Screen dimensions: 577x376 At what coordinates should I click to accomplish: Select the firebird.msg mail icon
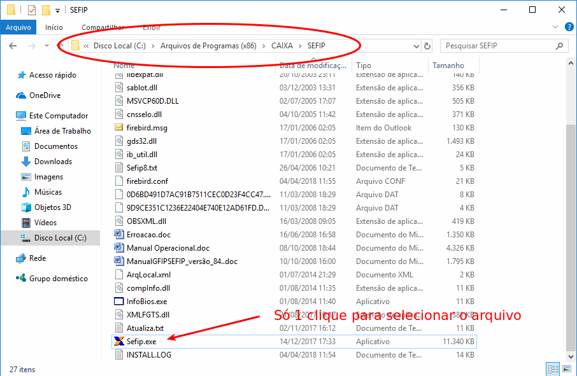(x=119, y=127)
